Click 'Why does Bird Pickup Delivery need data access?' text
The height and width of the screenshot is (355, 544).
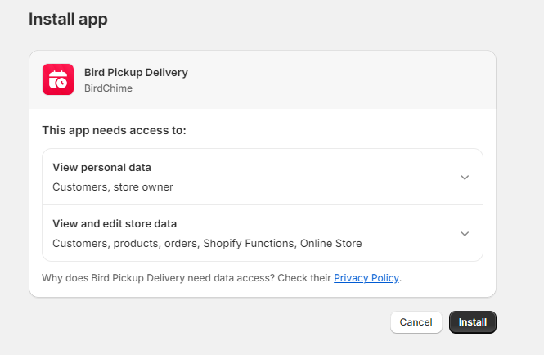point(158,278)
